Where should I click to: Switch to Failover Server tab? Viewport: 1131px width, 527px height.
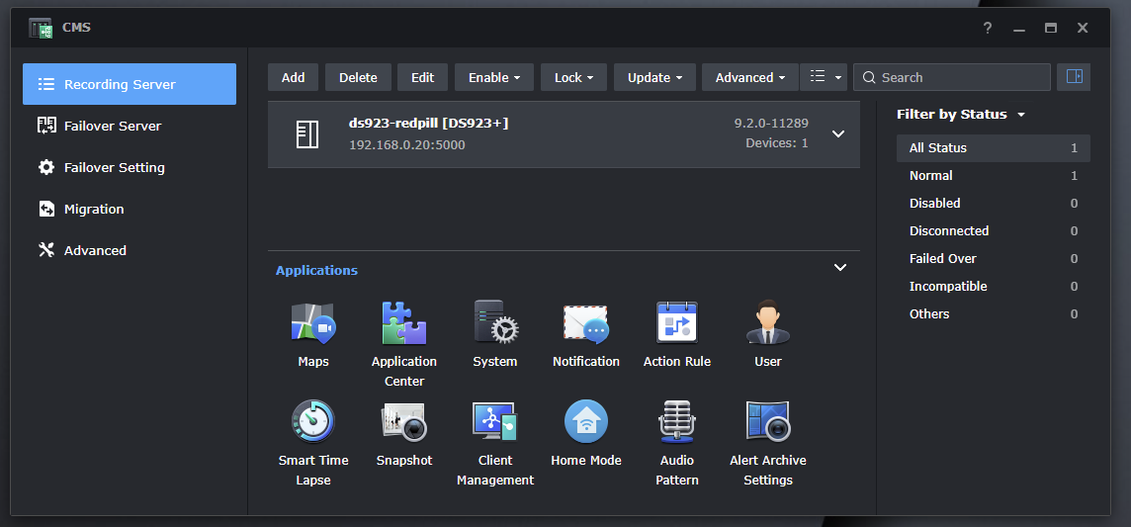pyautogui.click(x=112, y=126)
